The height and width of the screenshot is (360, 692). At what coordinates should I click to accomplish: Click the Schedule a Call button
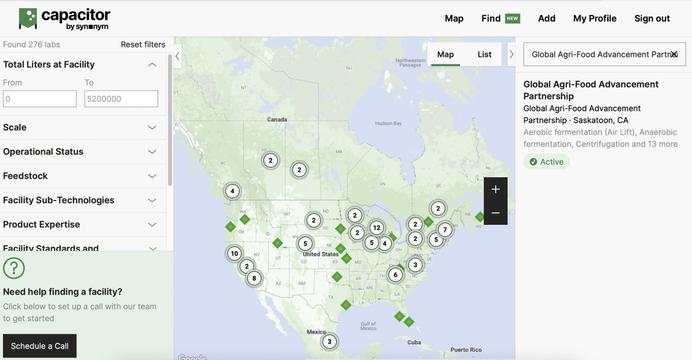pyautogui.click(x=40, y=346)
